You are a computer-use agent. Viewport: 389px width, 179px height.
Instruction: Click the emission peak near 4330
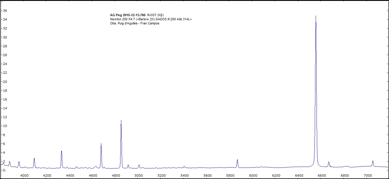61,151
